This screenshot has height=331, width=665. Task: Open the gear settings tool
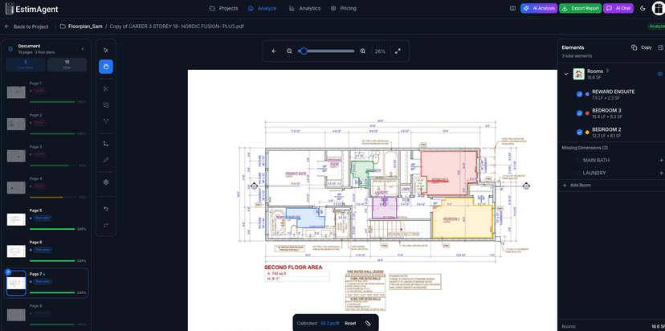pyautogui.click(x=106, y=182)
